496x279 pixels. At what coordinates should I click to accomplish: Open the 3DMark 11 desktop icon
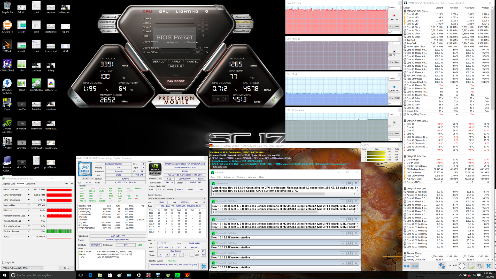[x=7, y=27]
